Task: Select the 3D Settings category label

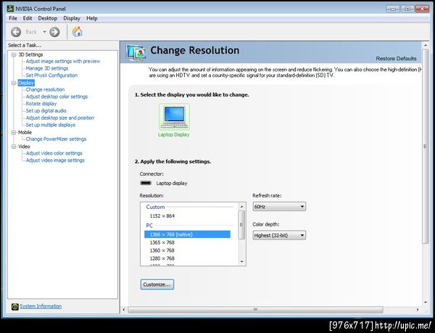Action: point(30,54)
